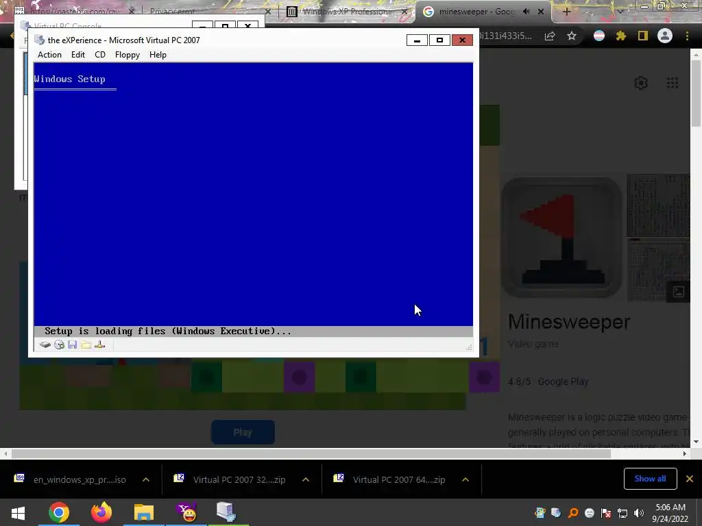Click the image search icon beside thumbnails

click(678, 292)
